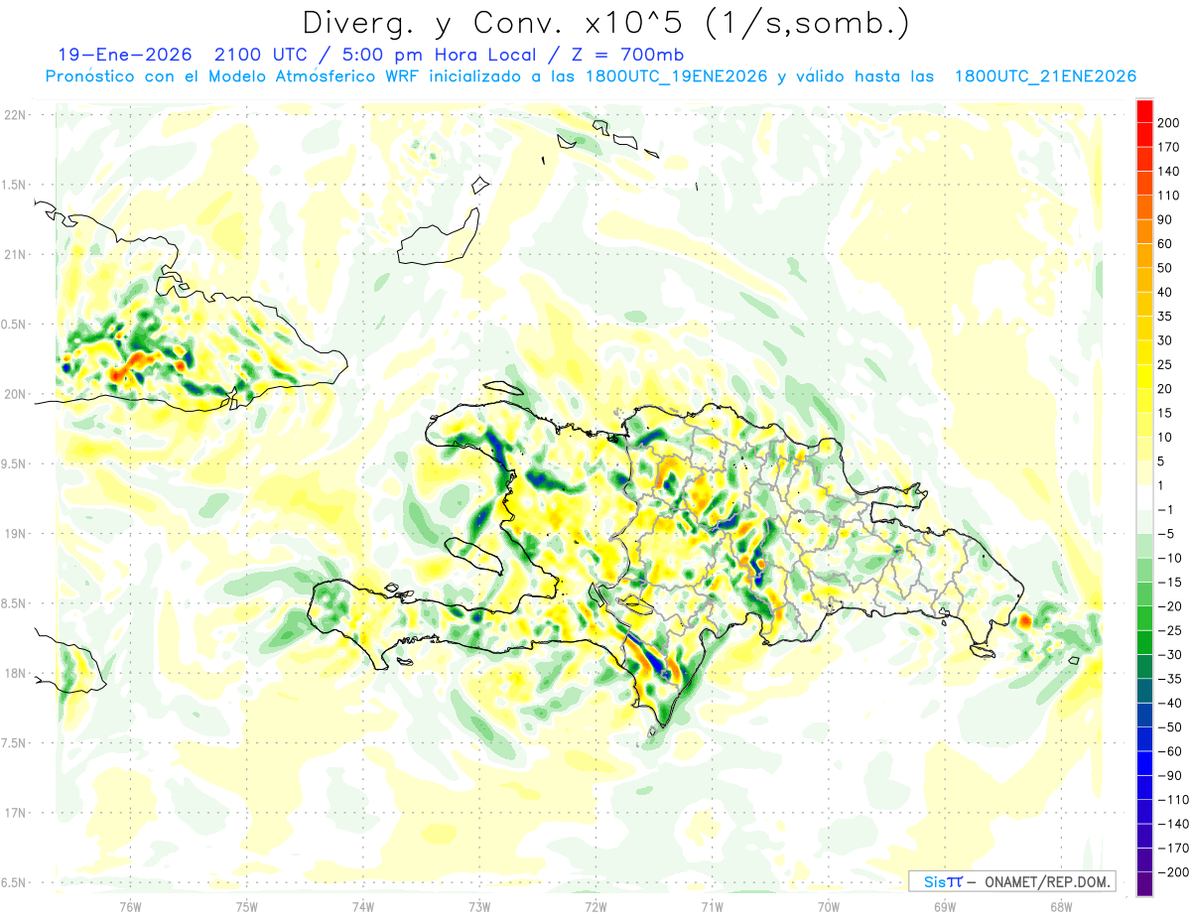Click the "200" value at the color bar top

pyautogui.click(x=1168, y=123)
